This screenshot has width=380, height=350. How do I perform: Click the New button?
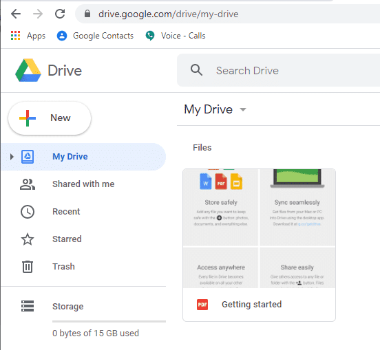(x=50, y=118)
